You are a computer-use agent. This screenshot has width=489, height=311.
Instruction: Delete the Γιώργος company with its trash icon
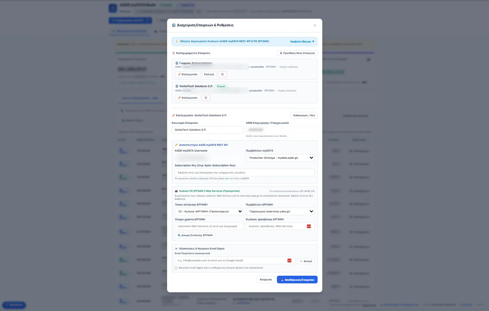click(x=223, y=75)
